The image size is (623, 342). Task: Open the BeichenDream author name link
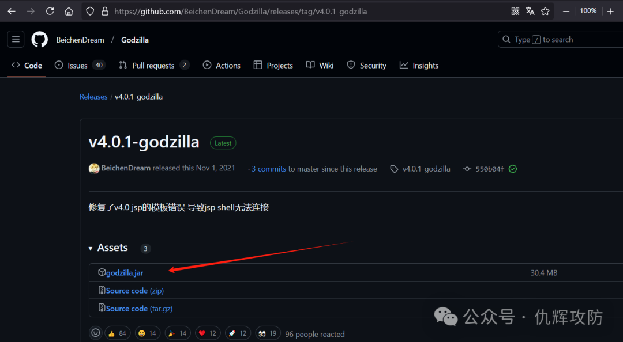126,168
